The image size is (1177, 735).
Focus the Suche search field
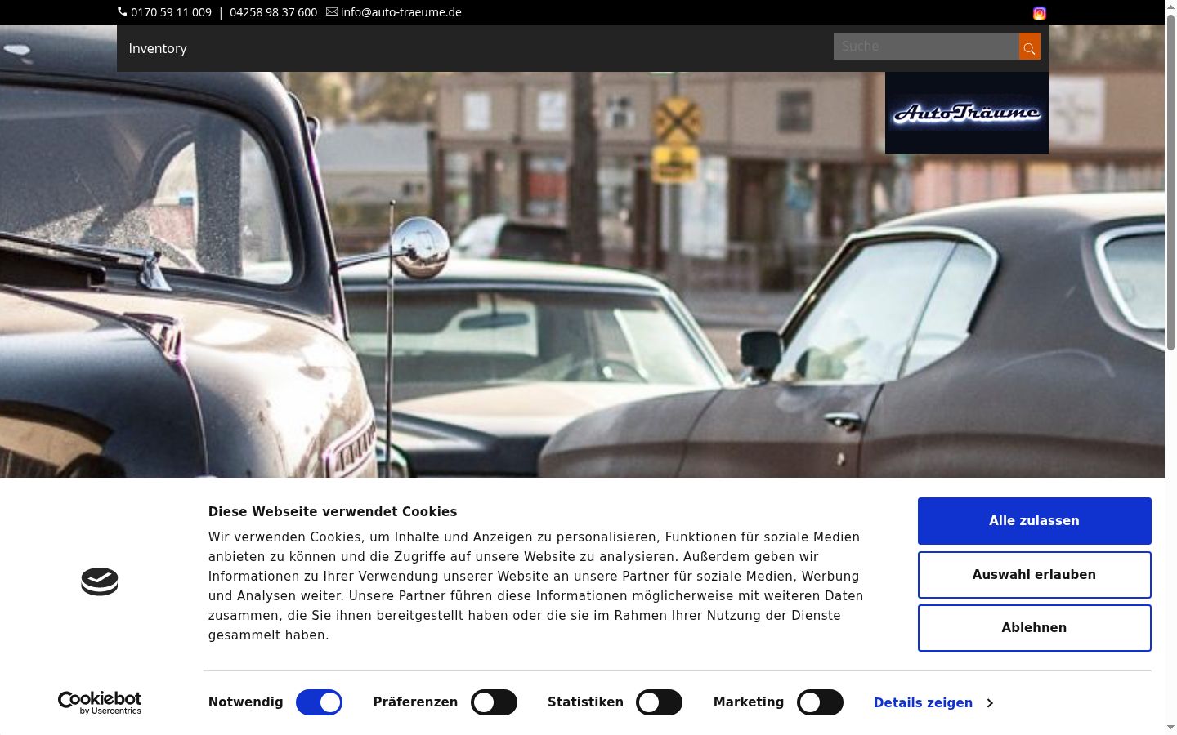[926, 47]
